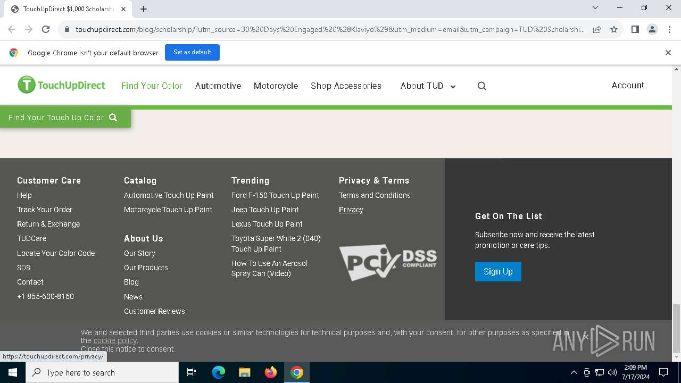Open Automotive Touch Up Paint catalog link
This screenshot has height=383, width=681.
(169, 195)
